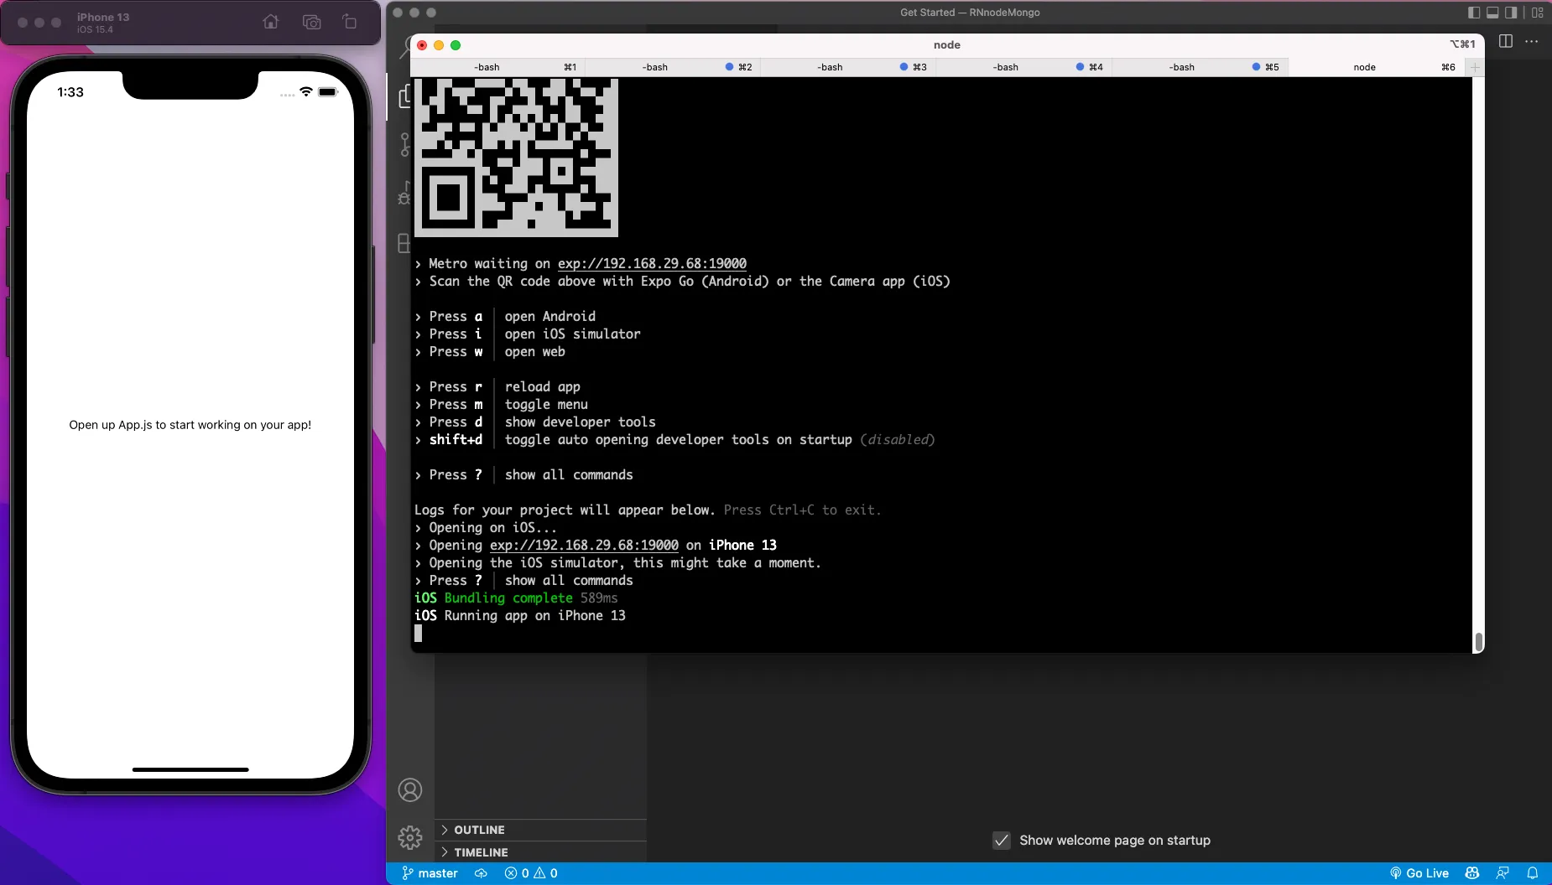Add a new terminal tab with plus button
Image resolution: width=1552 pixels, height=885 pixels.
click(1475, 67)
